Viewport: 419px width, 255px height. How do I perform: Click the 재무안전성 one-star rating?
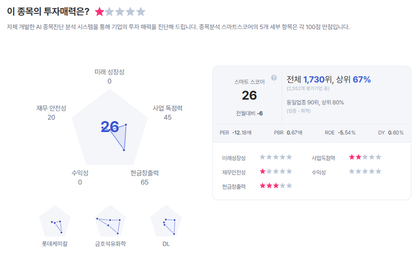(x=275, y=172)
